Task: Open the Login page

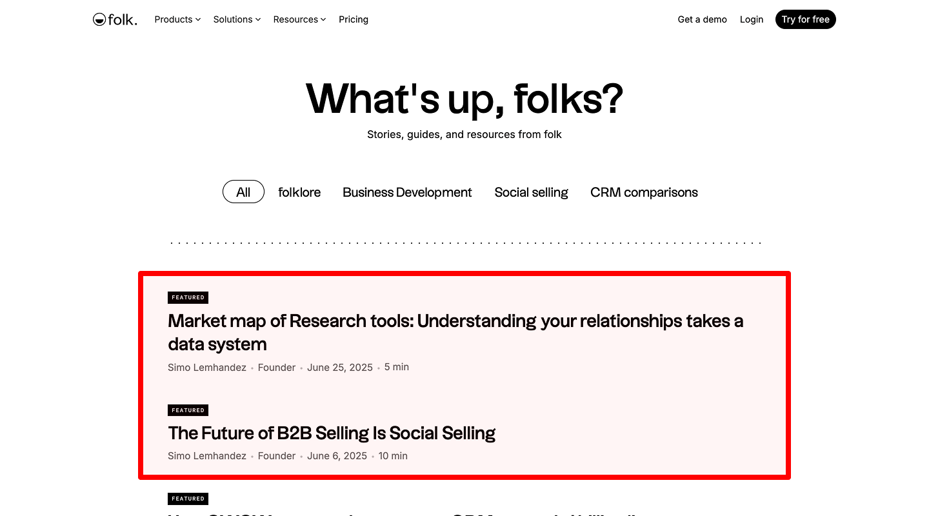Action: tap(751, 19)
